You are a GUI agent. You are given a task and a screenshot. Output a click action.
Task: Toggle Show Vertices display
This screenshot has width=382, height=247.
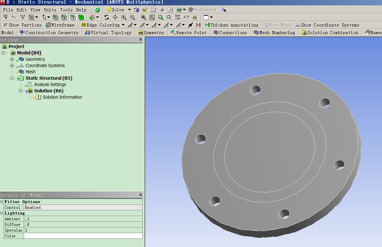point(22,25)
